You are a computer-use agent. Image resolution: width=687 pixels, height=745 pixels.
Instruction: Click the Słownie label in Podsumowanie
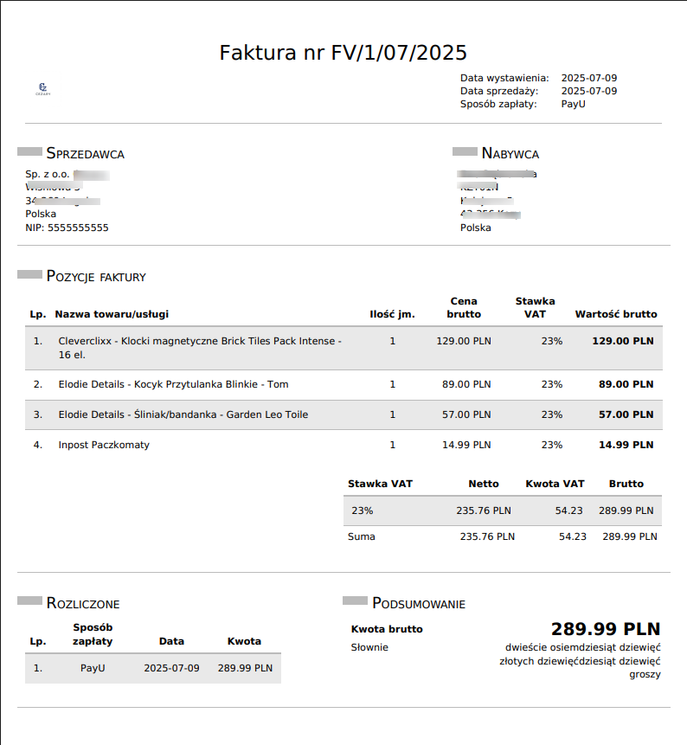coord(369,647)
